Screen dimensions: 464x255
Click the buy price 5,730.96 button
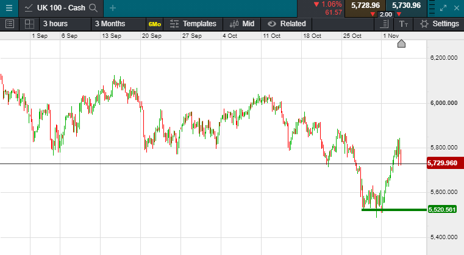coord(406,5)
